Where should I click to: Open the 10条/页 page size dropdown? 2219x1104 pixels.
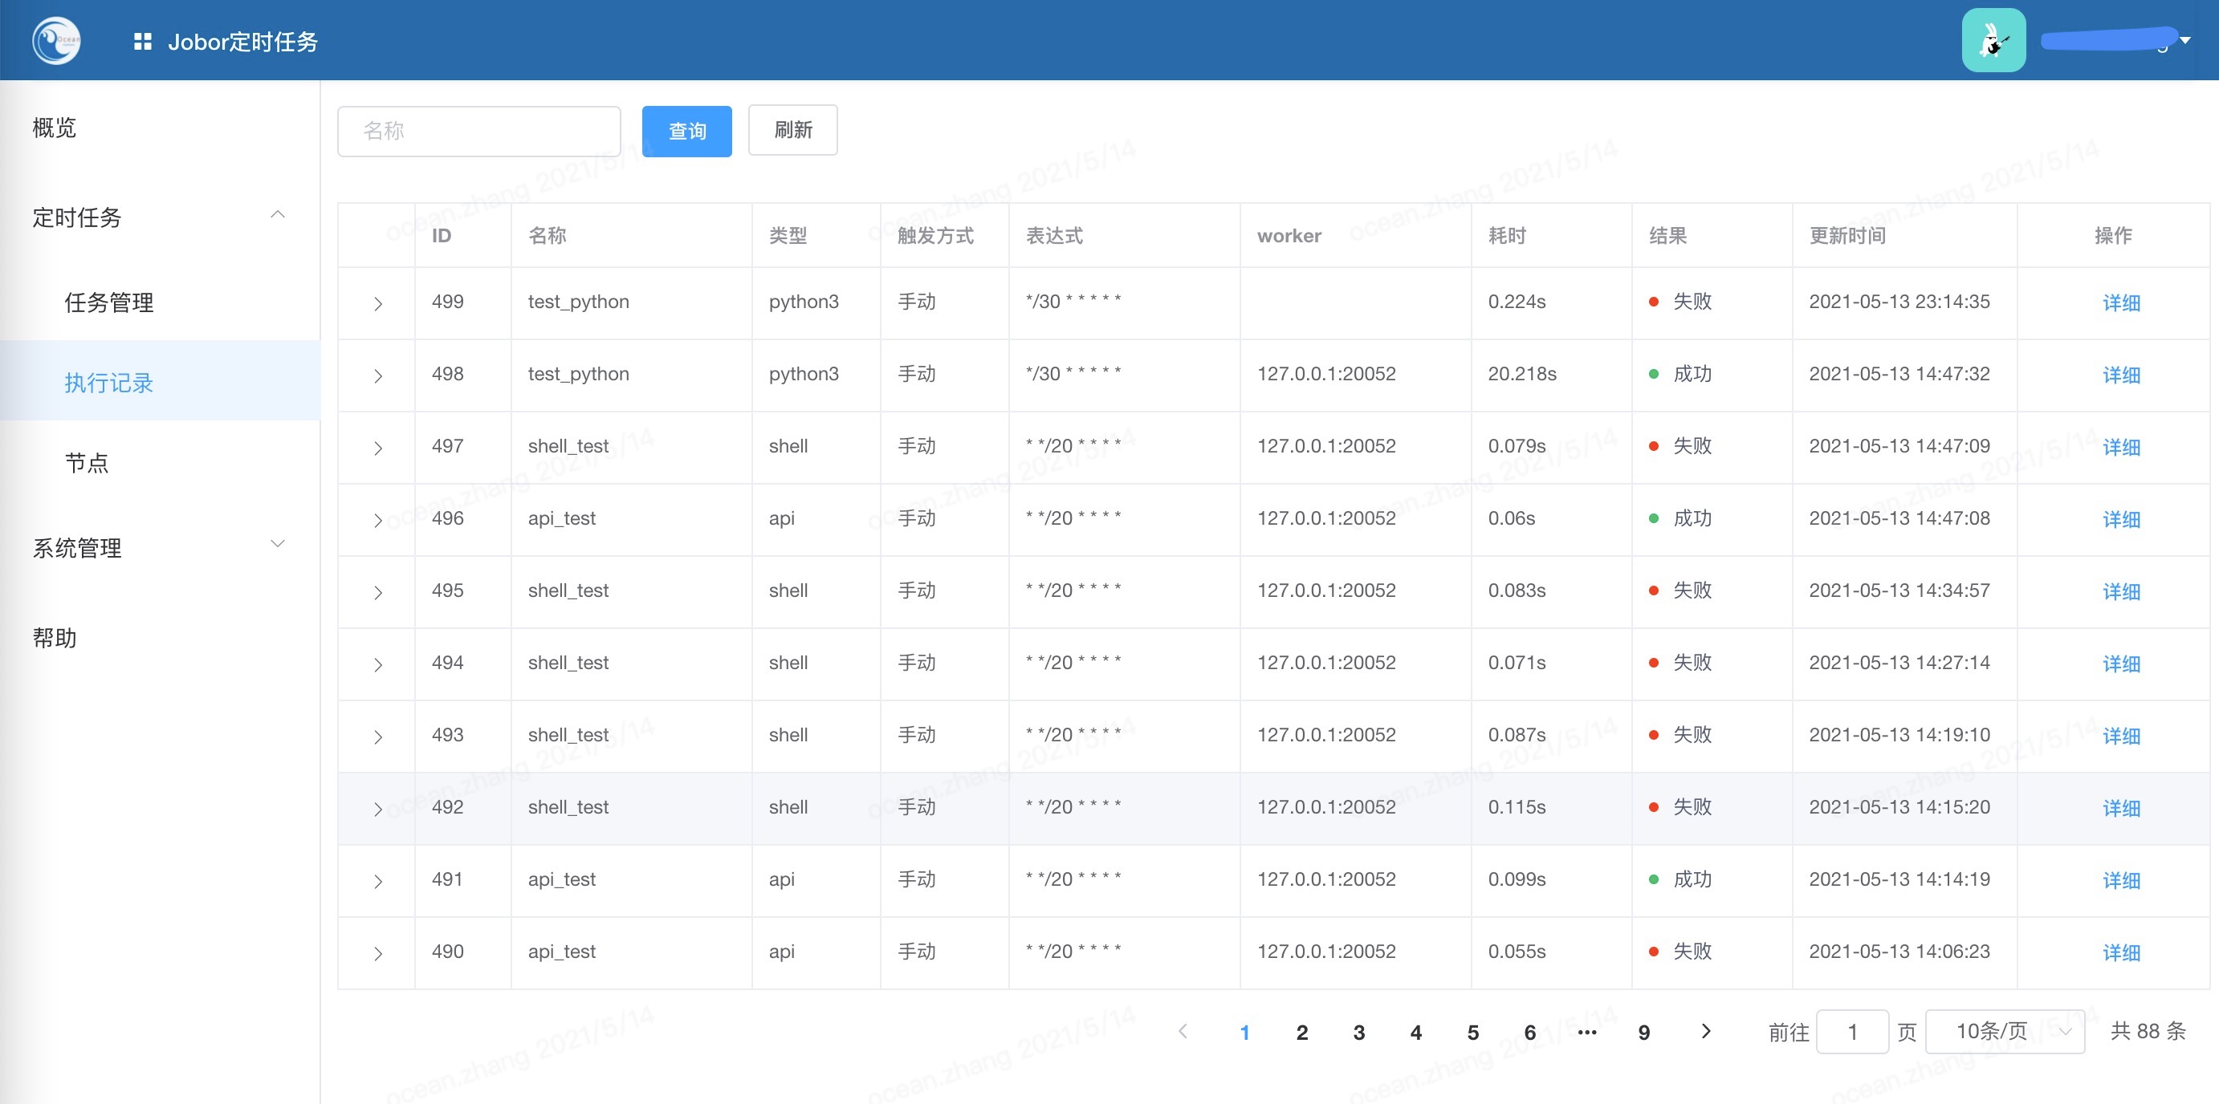[2004, 1031]
